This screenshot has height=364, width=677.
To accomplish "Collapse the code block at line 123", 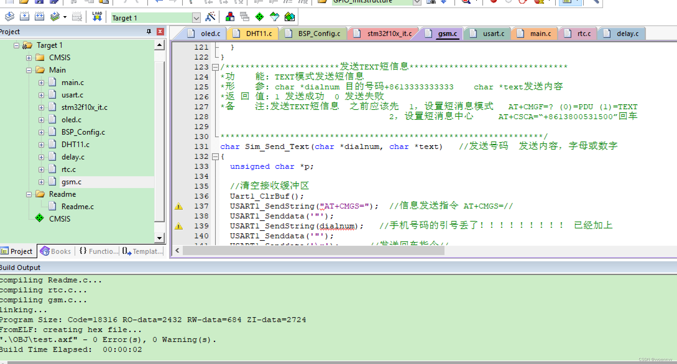I will click(x=215, y=67).
